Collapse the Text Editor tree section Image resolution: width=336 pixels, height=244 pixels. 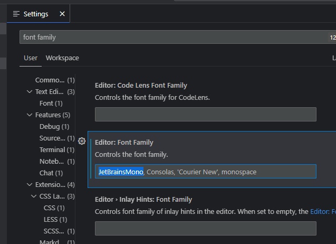click(30, 92)
